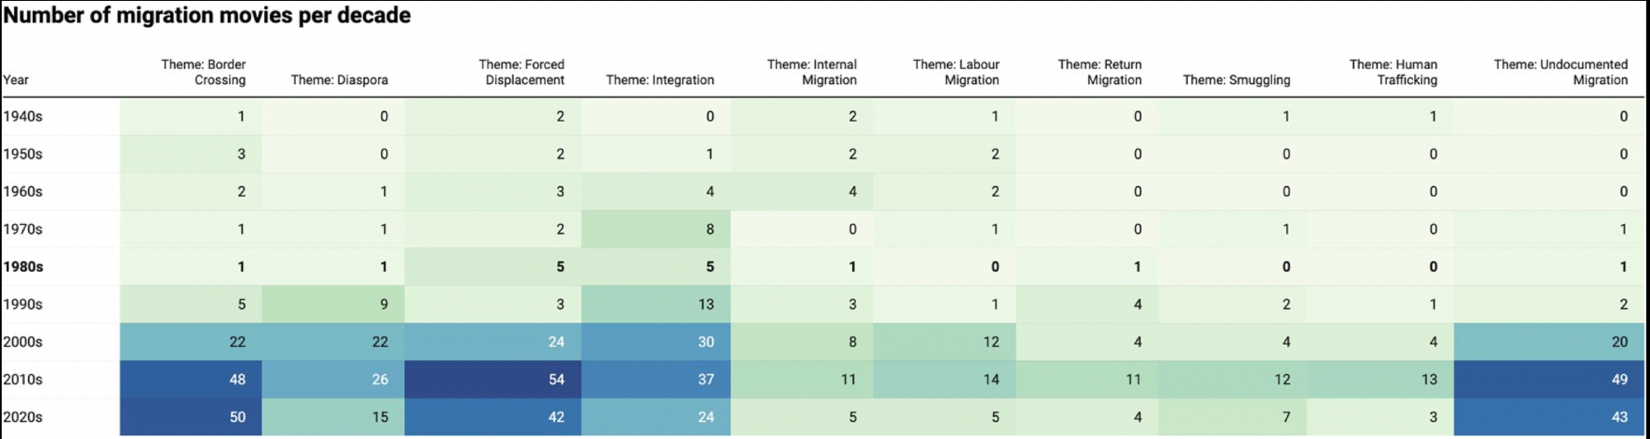Click the 'Theme: Labour Migration' header
1650x439 pixels.
955,72
